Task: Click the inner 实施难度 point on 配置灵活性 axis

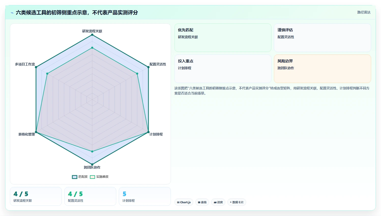Action: 137,74
